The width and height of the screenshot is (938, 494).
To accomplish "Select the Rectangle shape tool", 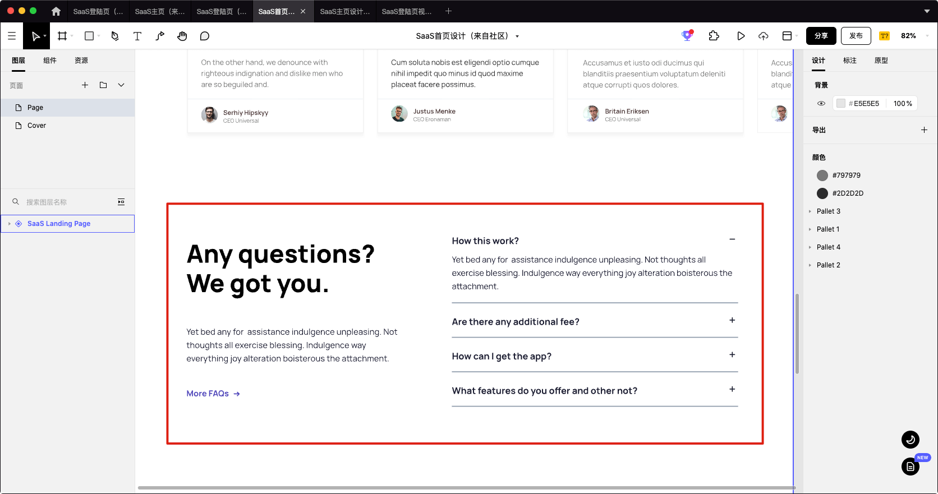I will [x=89, y=36].
